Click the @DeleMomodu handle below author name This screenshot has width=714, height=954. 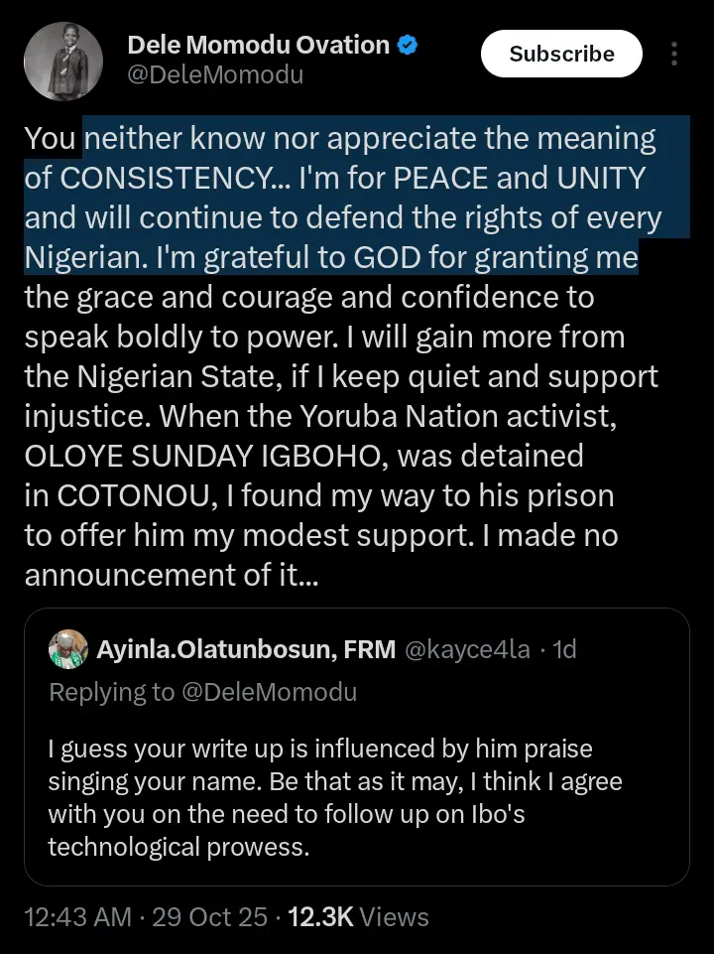(215, 75)
